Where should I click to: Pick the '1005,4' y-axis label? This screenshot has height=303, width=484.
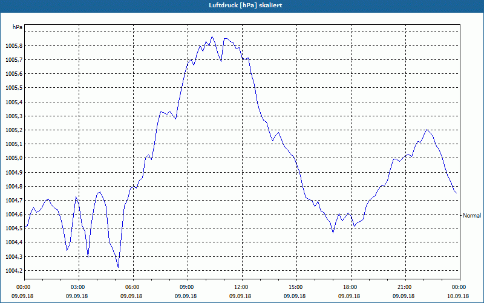click(14, 102)
